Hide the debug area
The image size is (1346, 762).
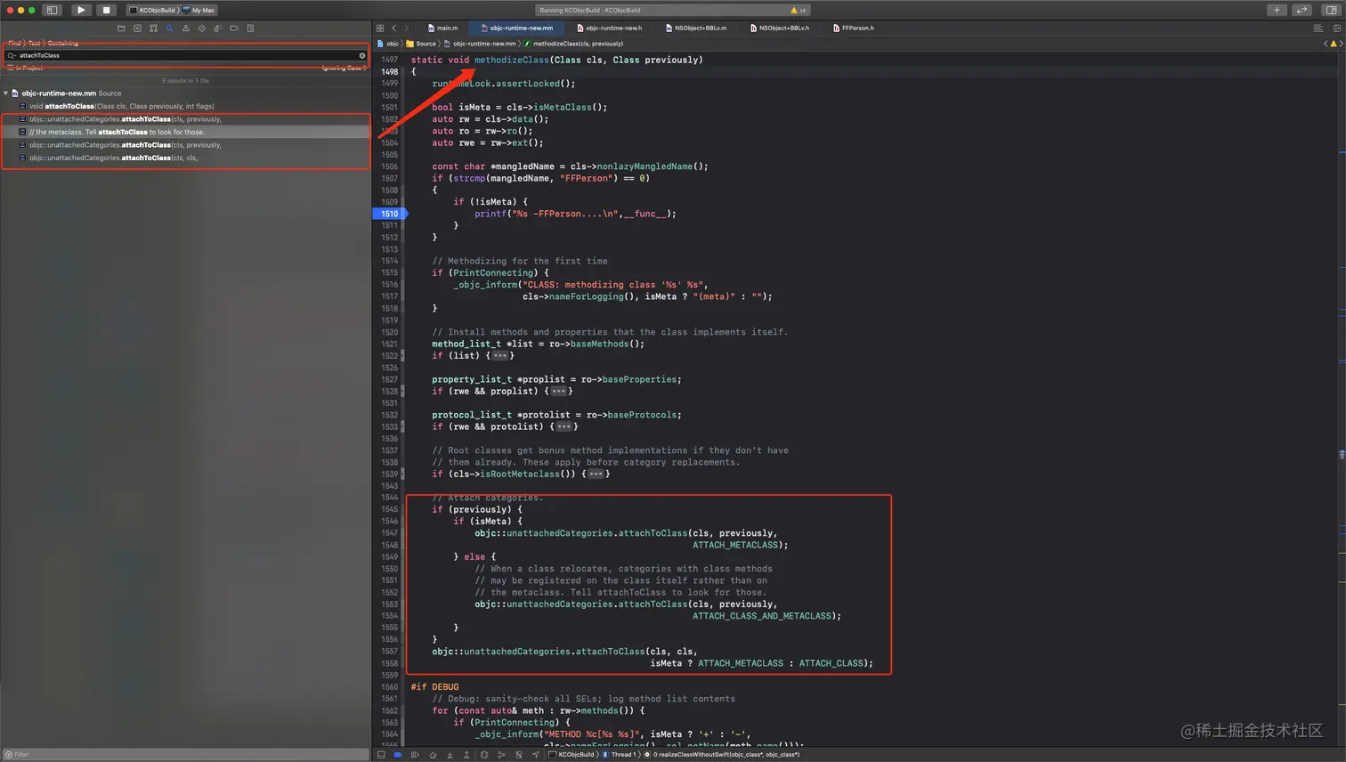pos(381,755)
